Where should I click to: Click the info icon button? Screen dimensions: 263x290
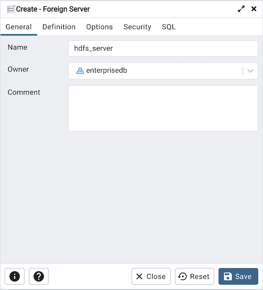tap(15, 276)
